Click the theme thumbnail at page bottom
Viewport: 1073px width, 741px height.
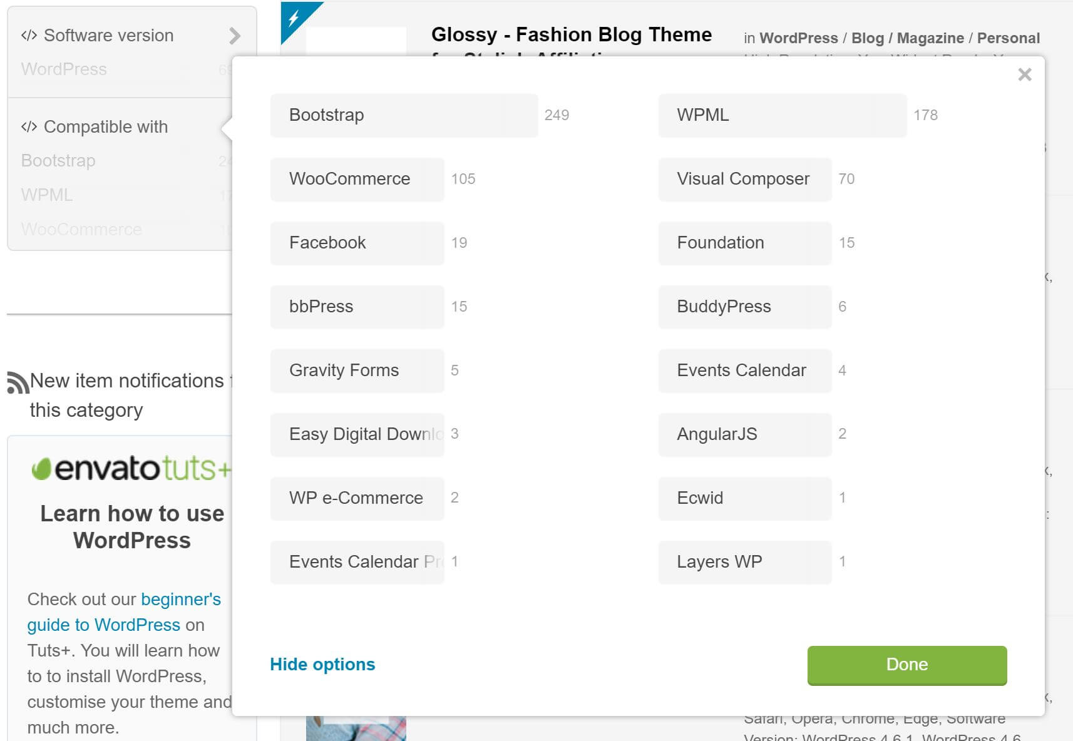(x=356, y=728)
